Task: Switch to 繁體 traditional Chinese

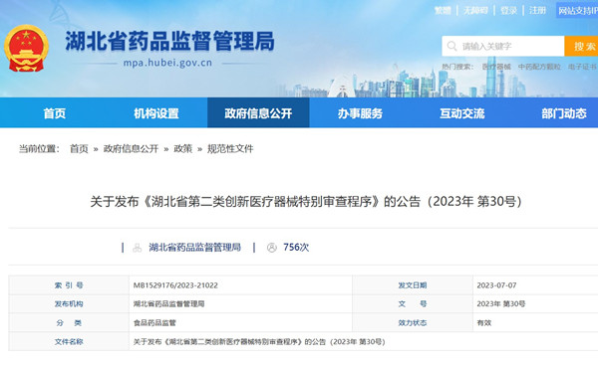Action: 443,10
